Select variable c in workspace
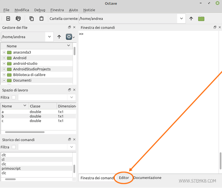Screen dimensions: 222x188 click(x=38, y=121)
